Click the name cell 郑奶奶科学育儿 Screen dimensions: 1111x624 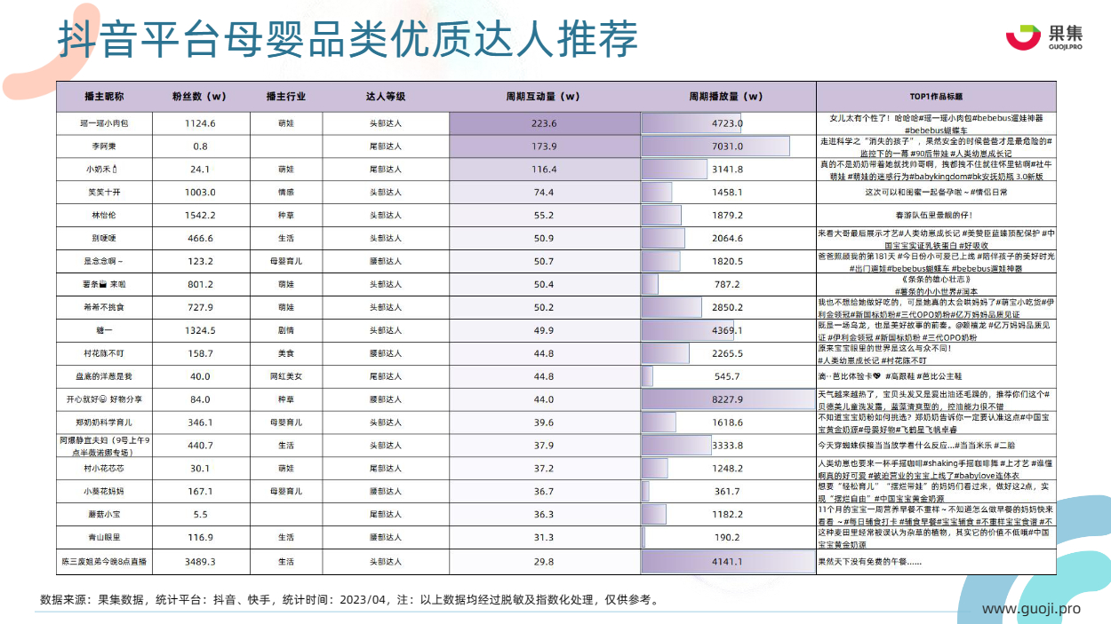[104, 423]
